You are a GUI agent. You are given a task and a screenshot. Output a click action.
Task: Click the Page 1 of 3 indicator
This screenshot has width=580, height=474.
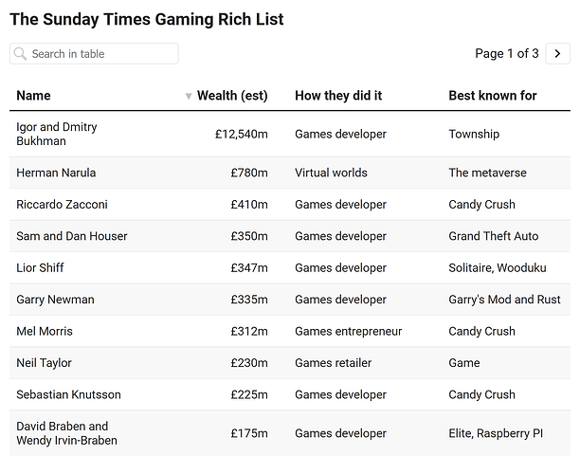coord(507,54)
